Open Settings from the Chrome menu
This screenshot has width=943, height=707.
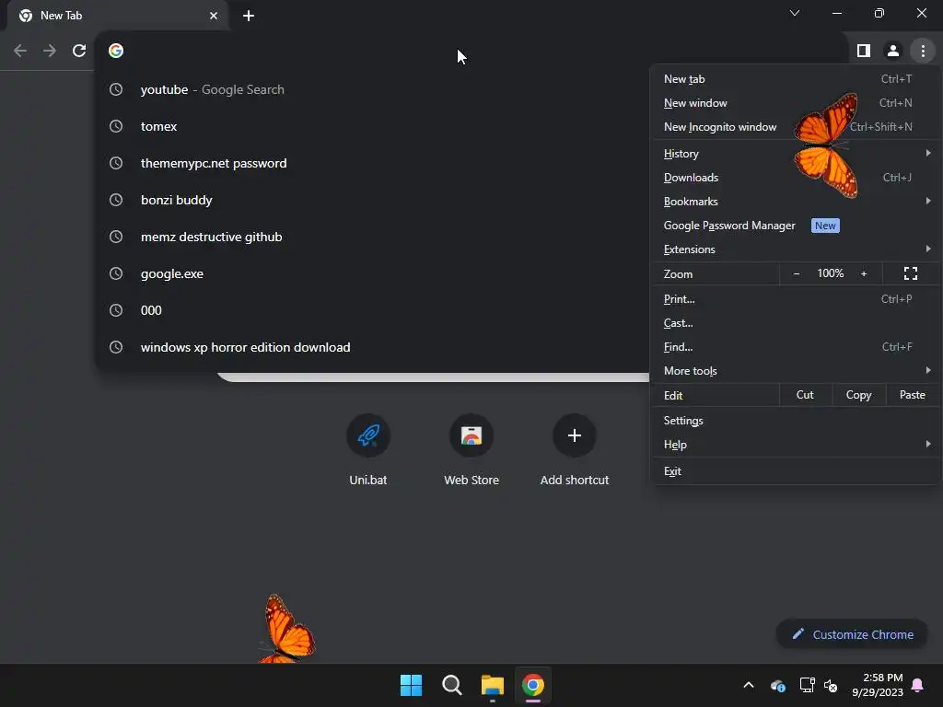coord(796,420)
